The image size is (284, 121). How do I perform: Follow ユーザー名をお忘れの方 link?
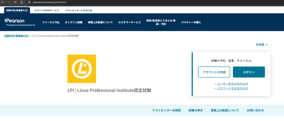(x=232, y=84)
